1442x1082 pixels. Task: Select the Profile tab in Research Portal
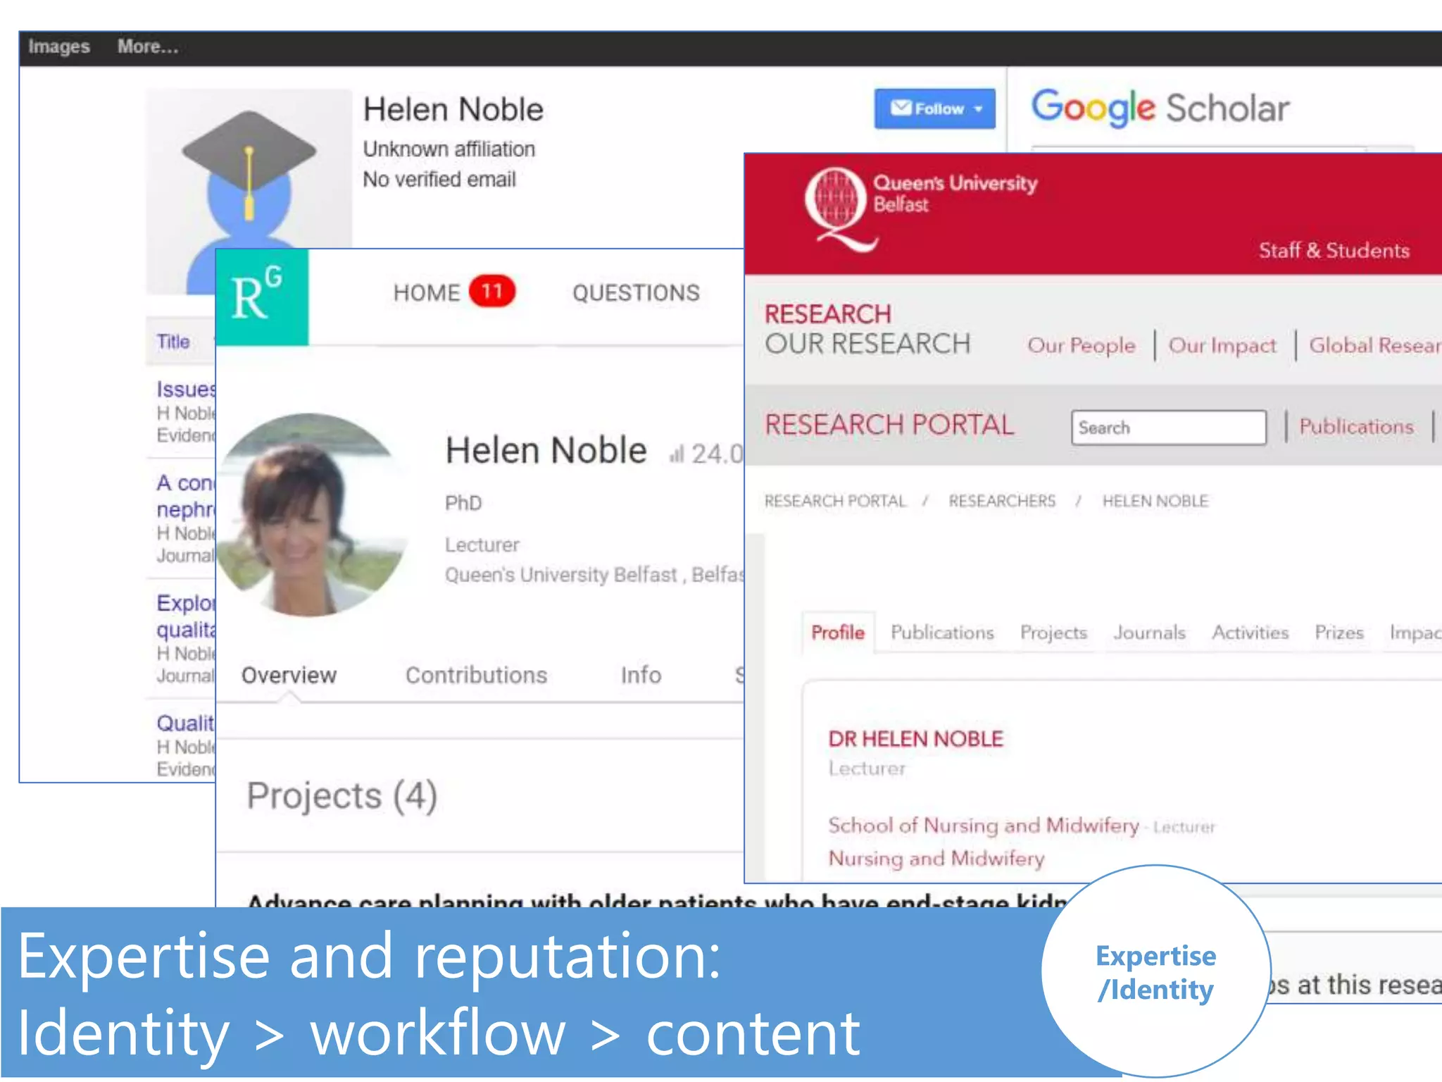click(x=838, y=633)
